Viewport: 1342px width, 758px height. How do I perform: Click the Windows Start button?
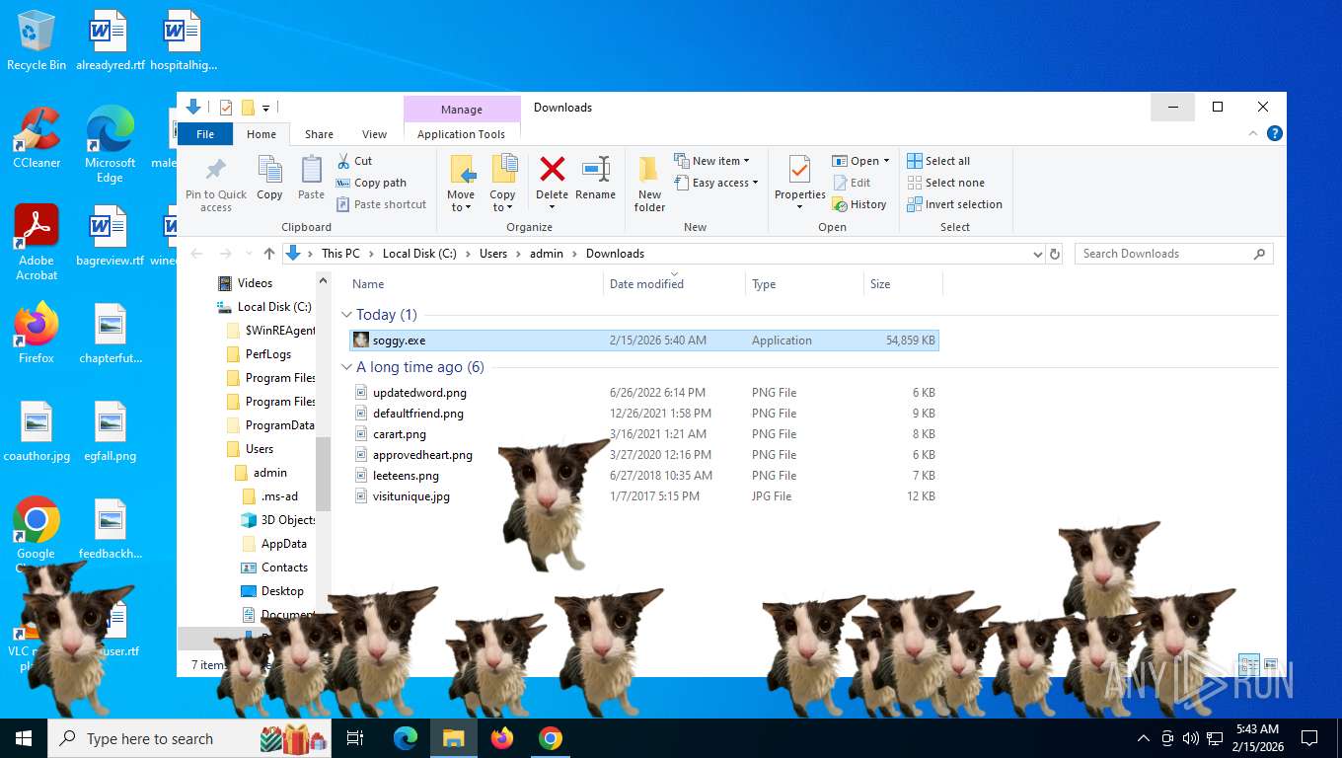[24, 738]
